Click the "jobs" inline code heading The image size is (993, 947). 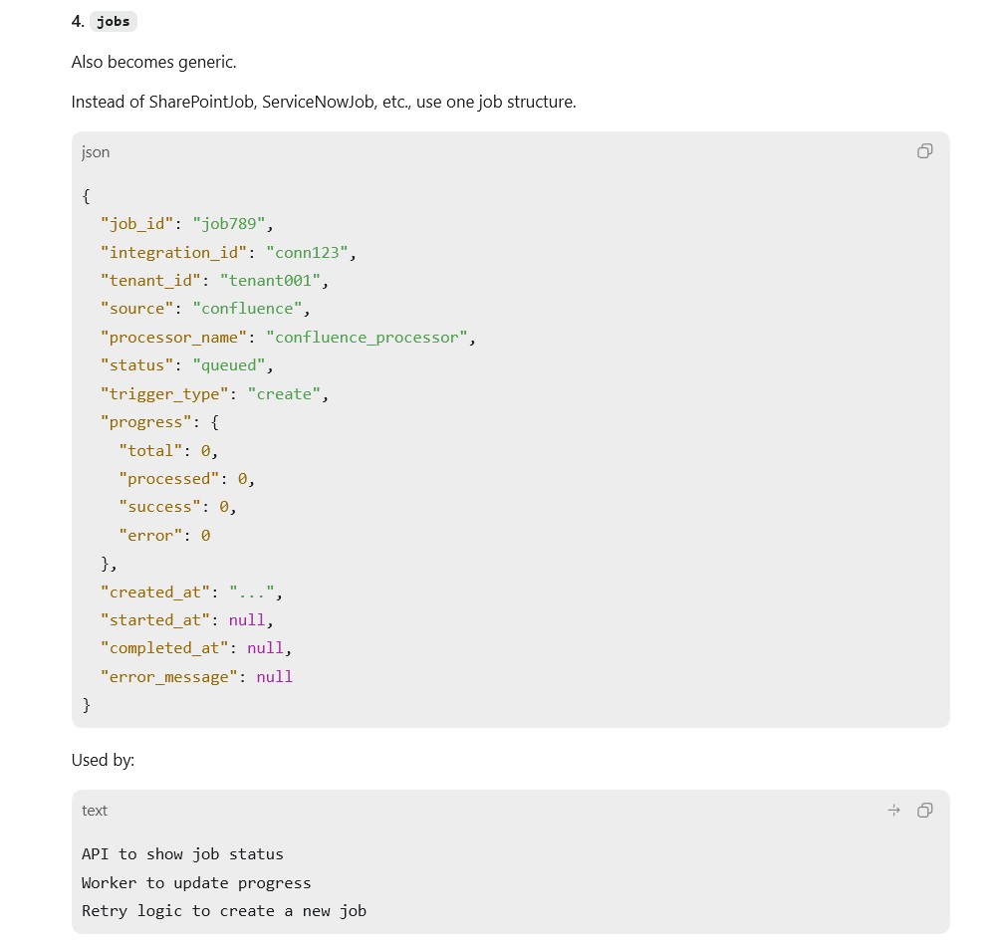click(114, 22)
